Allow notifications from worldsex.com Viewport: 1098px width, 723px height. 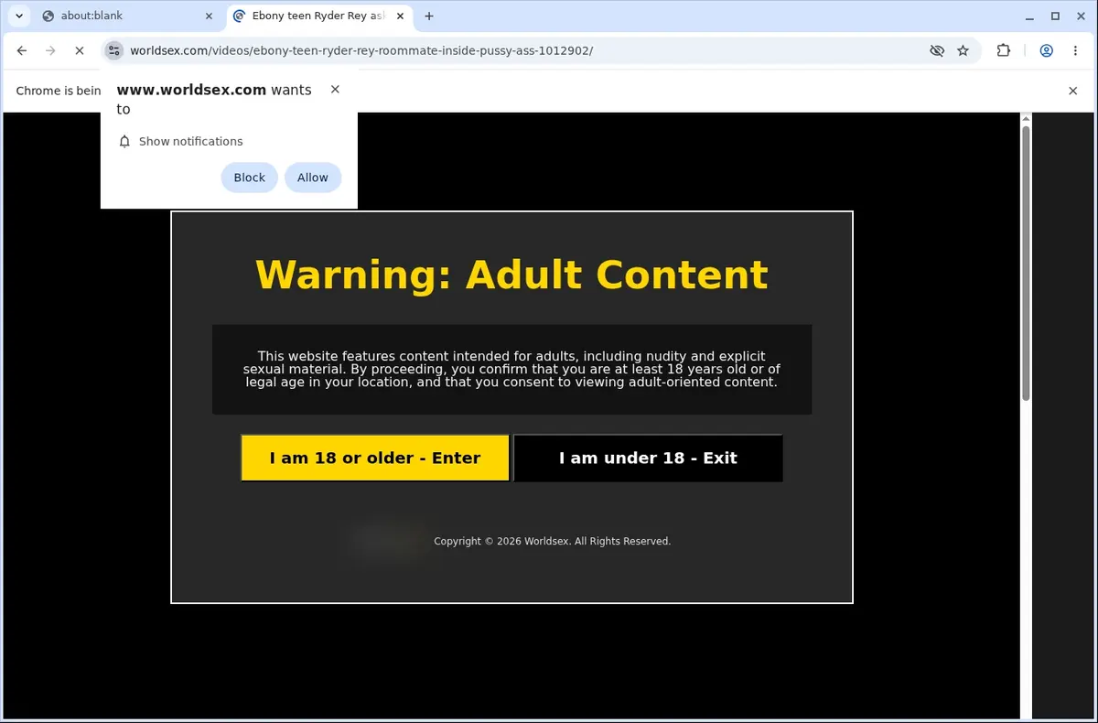pos(312,178)
